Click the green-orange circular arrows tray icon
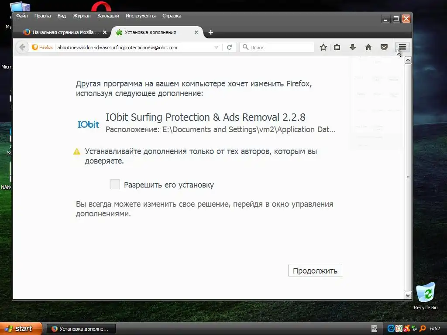447x335 pixels. (399, 328)
